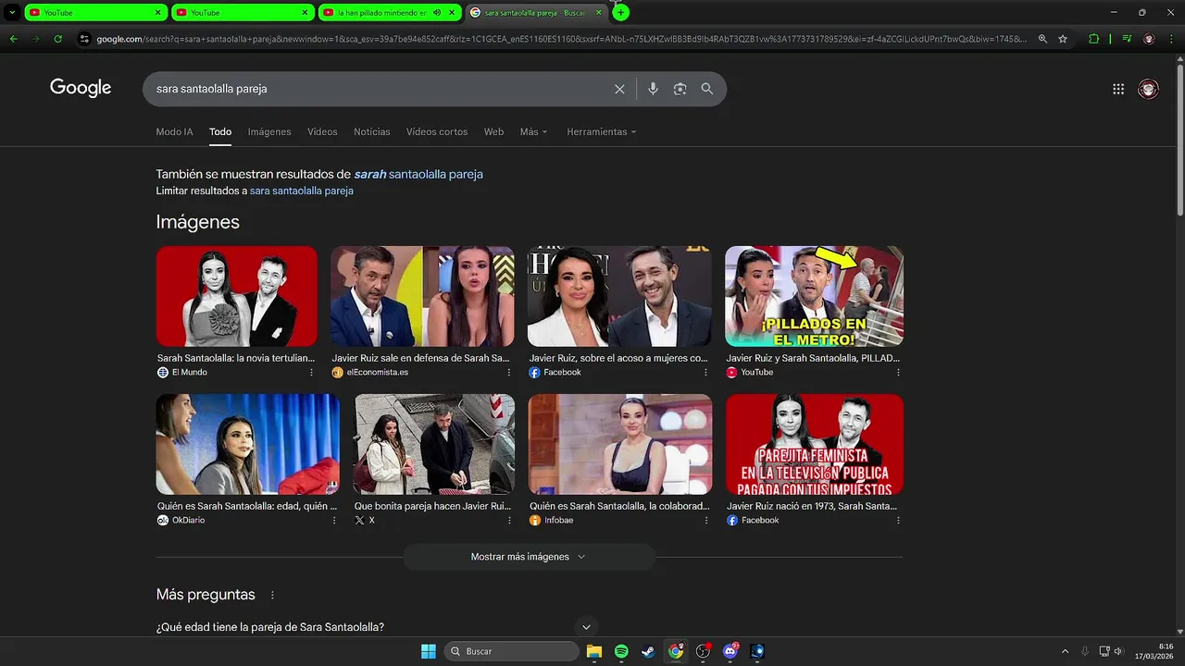Select the Vídeos cortos tab

[x=437, y=131]
